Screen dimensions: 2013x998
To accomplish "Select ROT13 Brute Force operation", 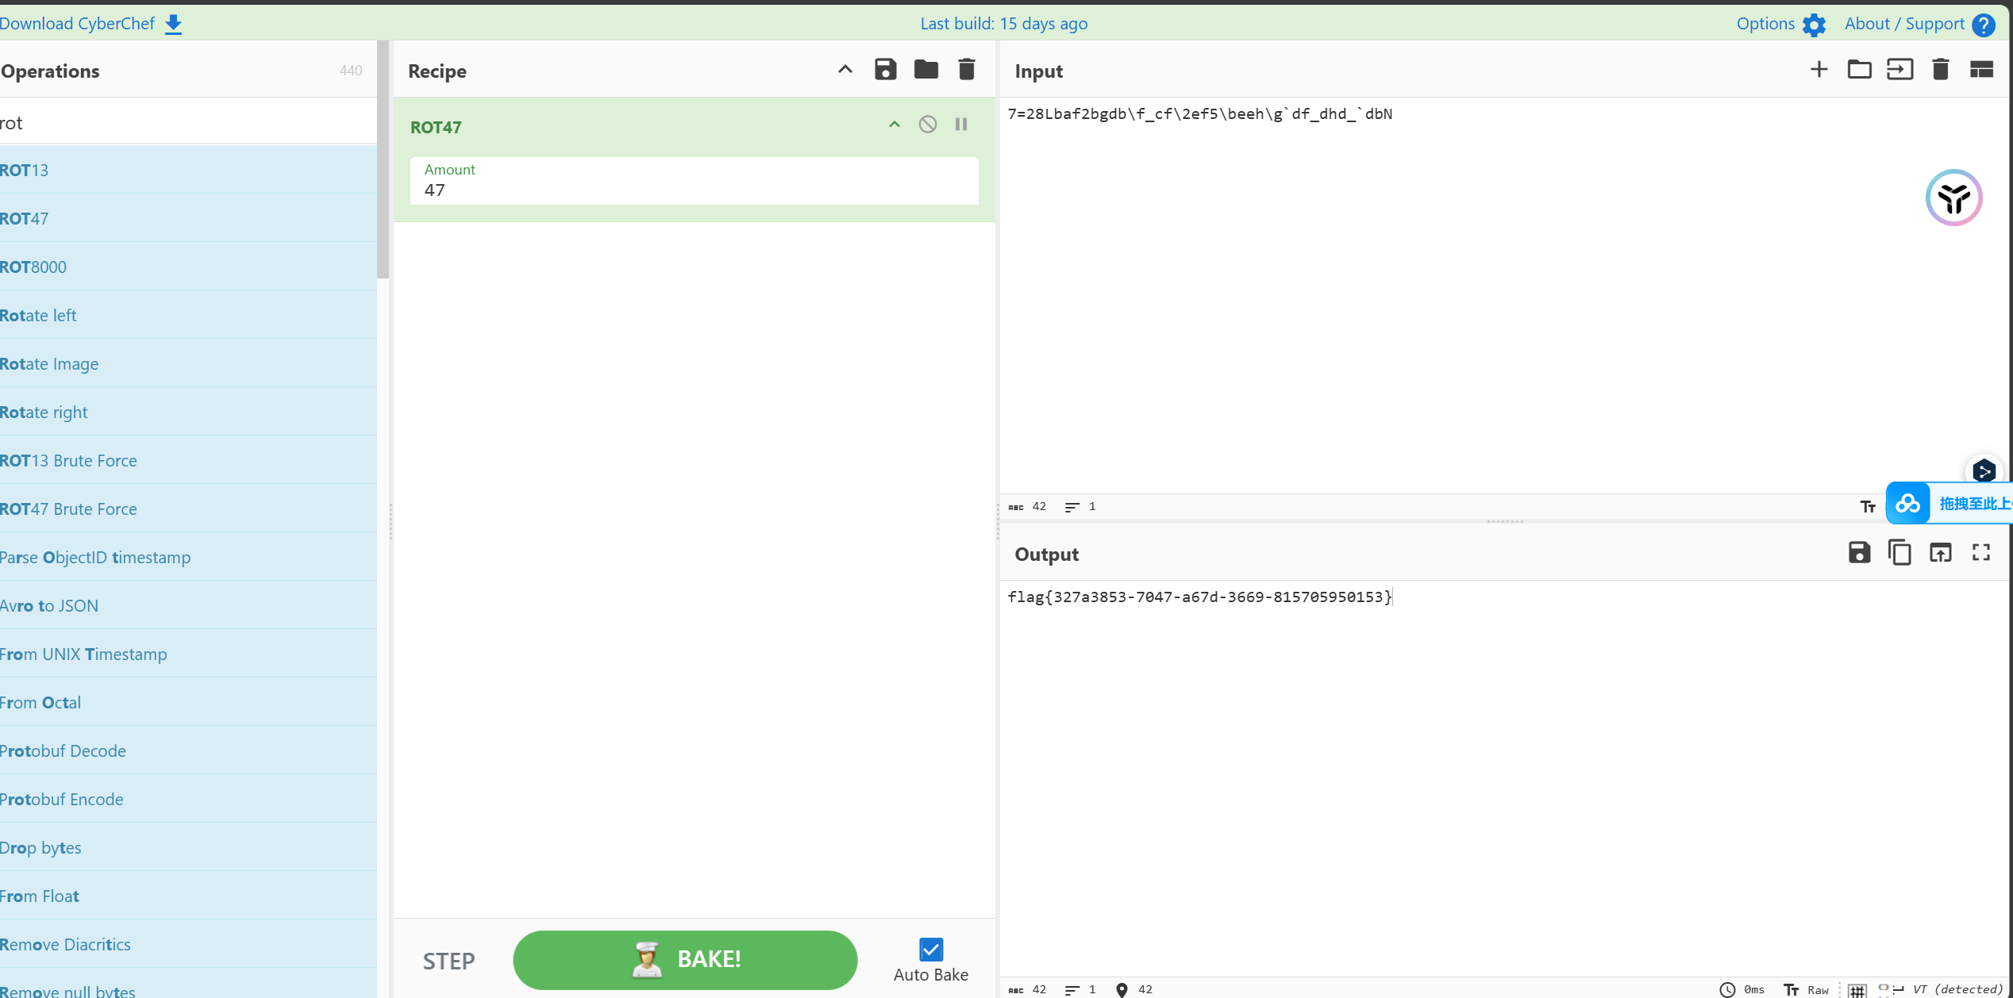I will (x=68, y=461).
